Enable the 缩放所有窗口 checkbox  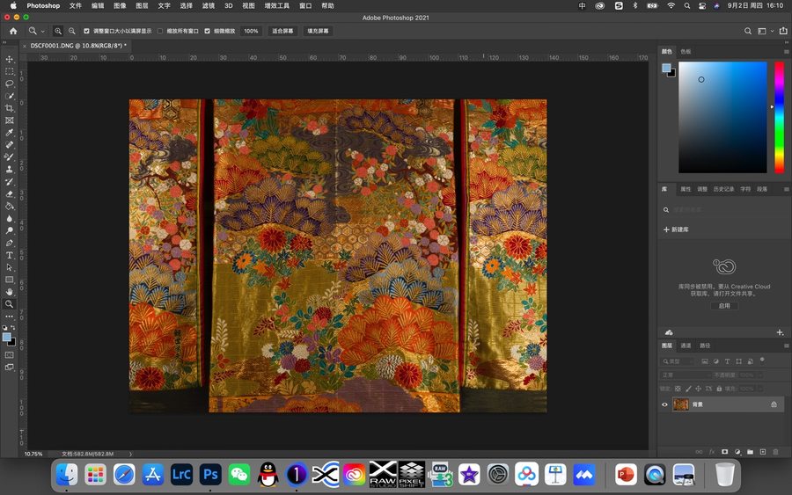pos(160,31)
